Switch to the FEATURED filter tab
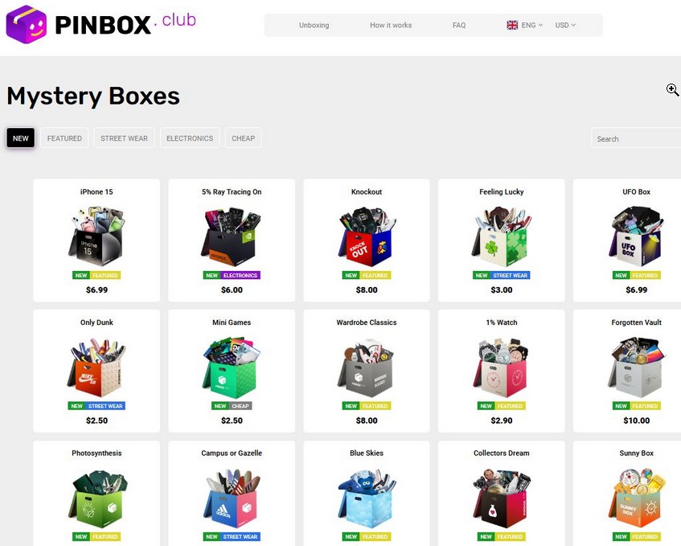This screenshot has width=681, height=546. pos(64,138)
